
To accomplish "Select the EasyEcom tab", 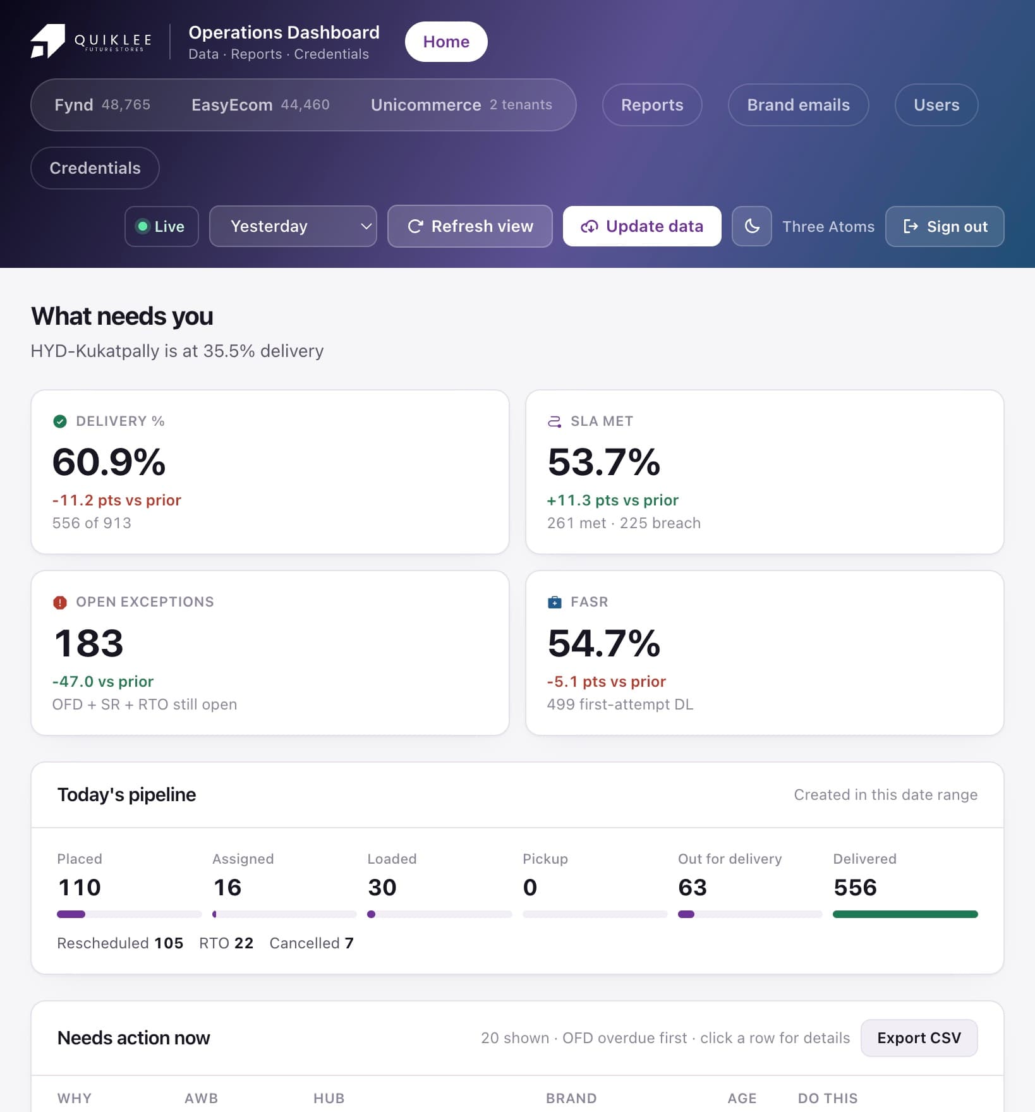I will (x=260, y=105).
